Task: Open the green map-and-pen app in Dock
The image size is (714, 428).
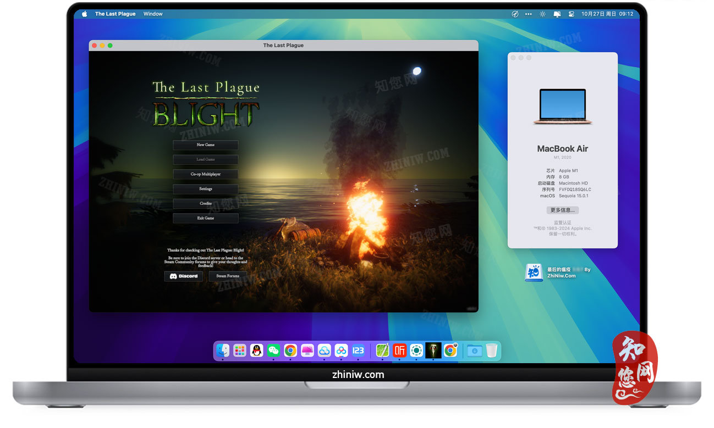Action: click(x=382, y=350)
